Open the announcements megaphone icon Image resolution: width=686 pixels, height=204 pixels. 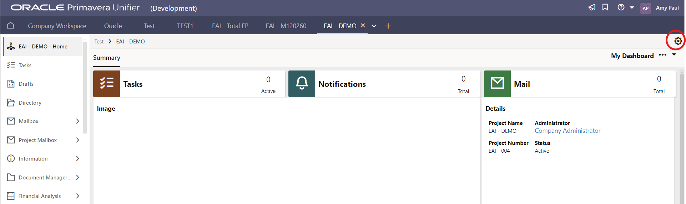point(592,7)
